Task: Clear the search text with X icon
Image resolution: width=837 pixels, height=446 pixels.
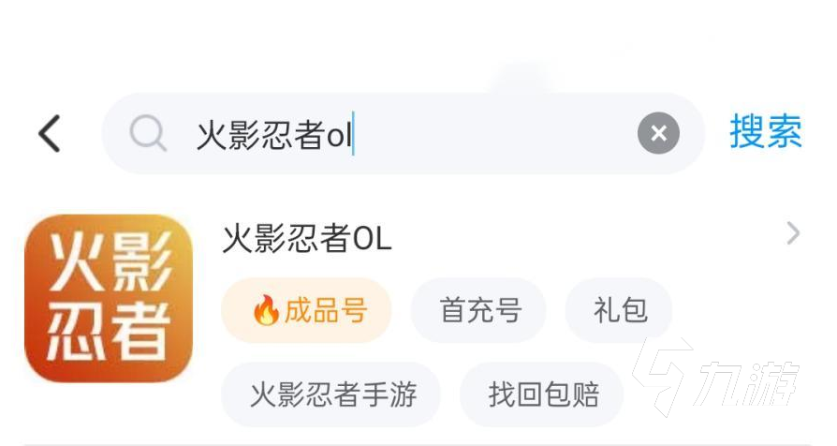Action: (x=658, y=134)
